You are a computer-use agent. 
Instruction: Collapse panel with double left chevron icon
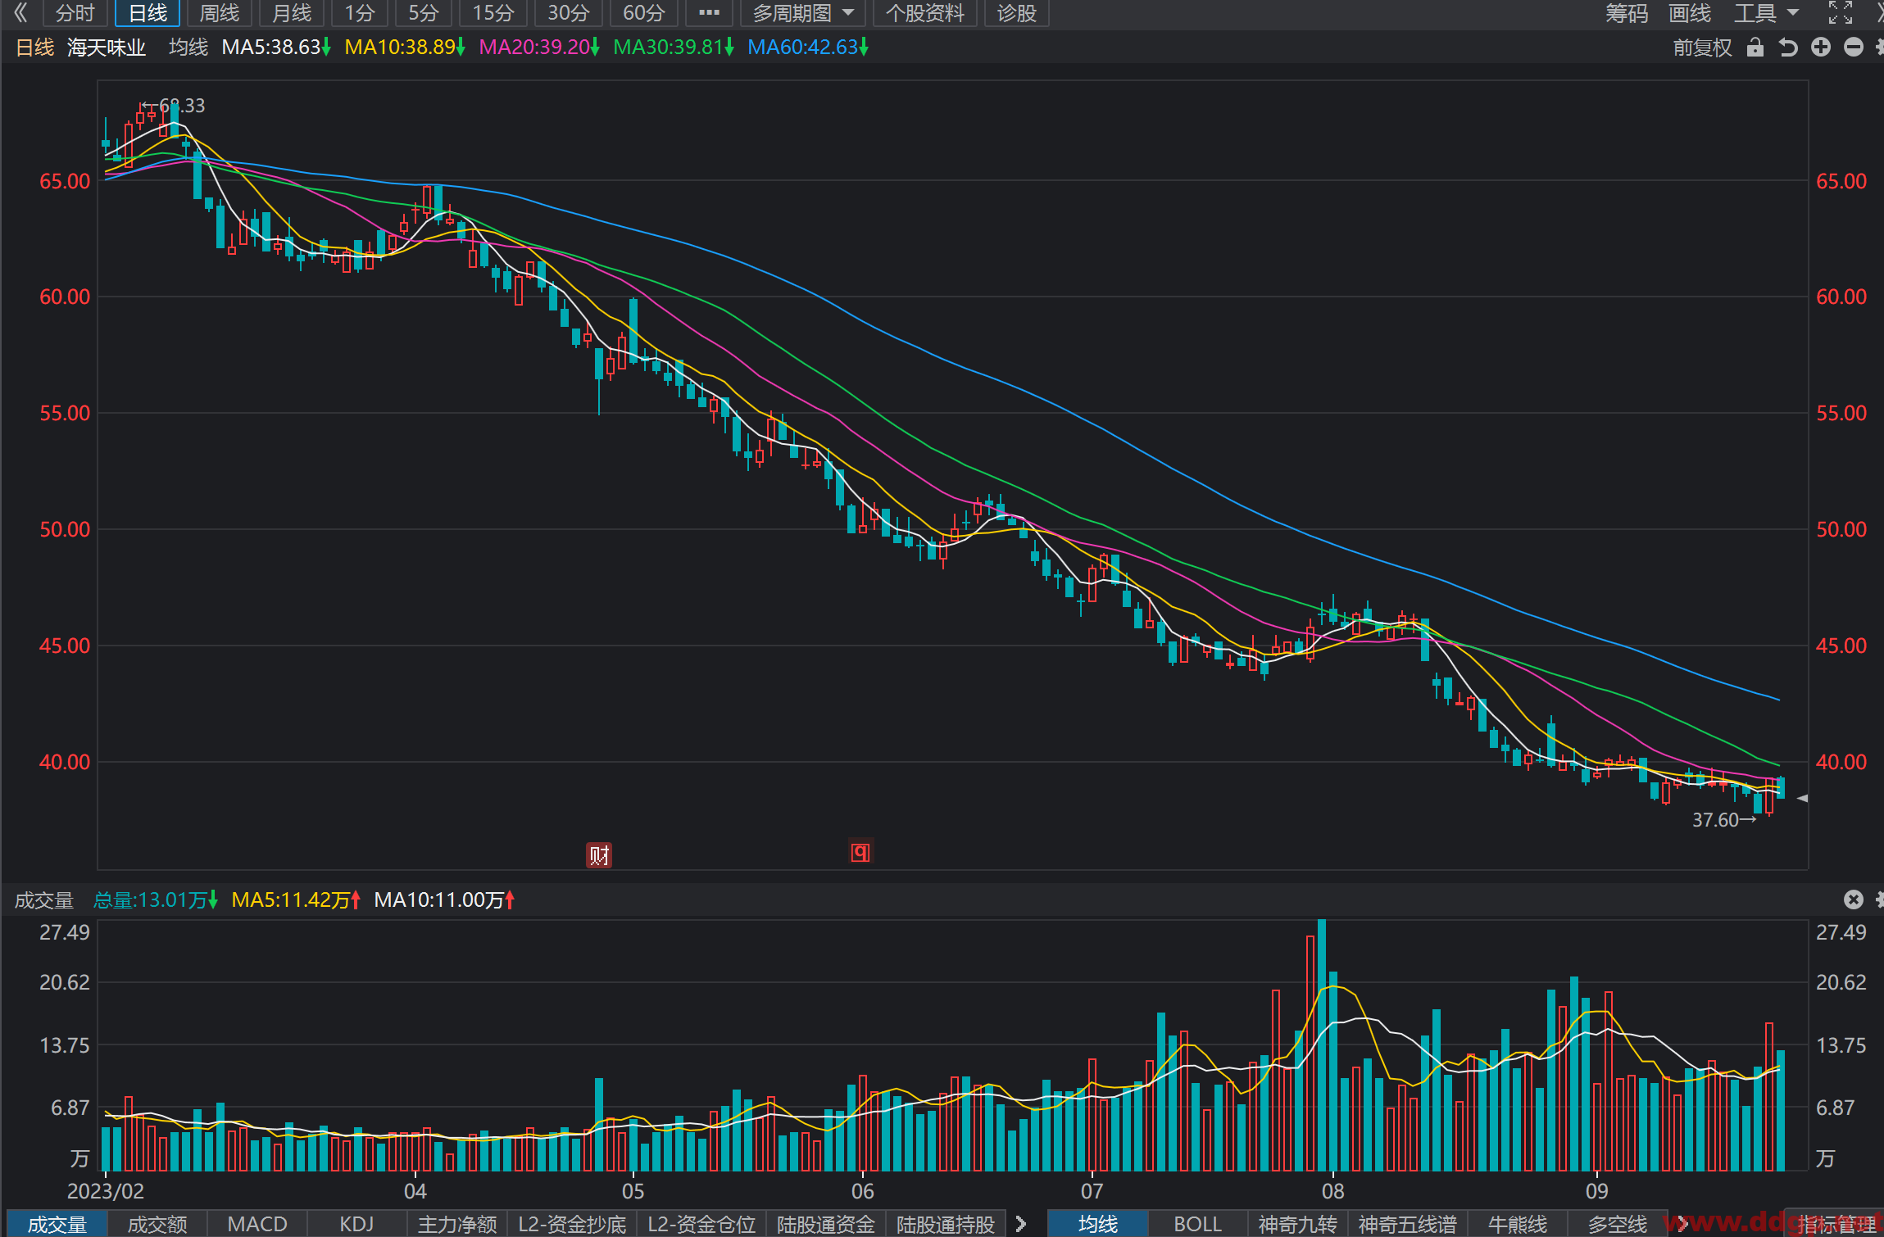point(20,12)
